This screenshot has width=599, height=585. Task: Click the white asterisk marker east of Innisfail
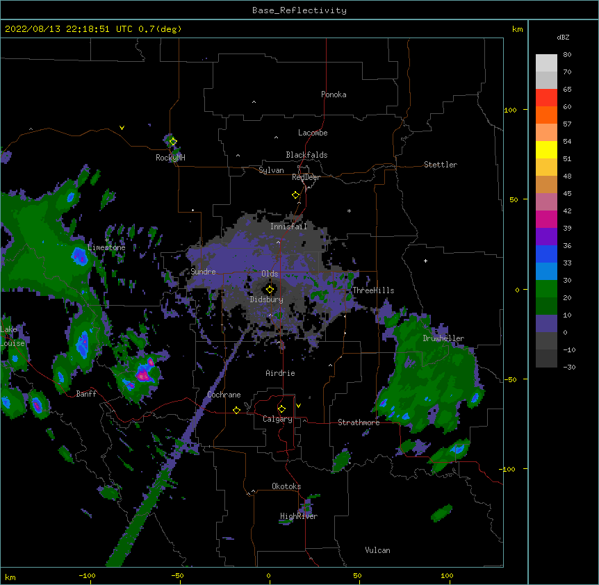[x=349, y=211]
